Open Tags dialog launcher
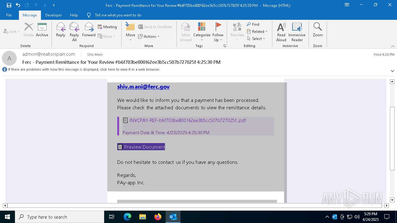Screen dimensions: 397x223 click(x=225, y=46)
